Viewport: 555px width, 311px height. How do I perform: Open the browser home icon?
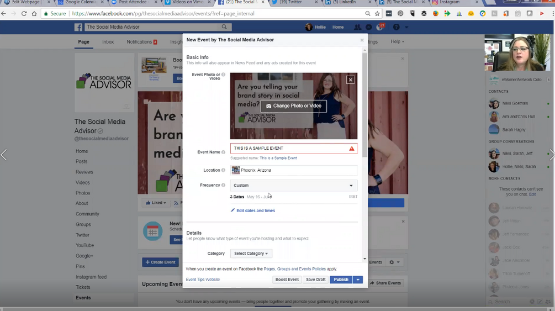click(x=34, y=13)
